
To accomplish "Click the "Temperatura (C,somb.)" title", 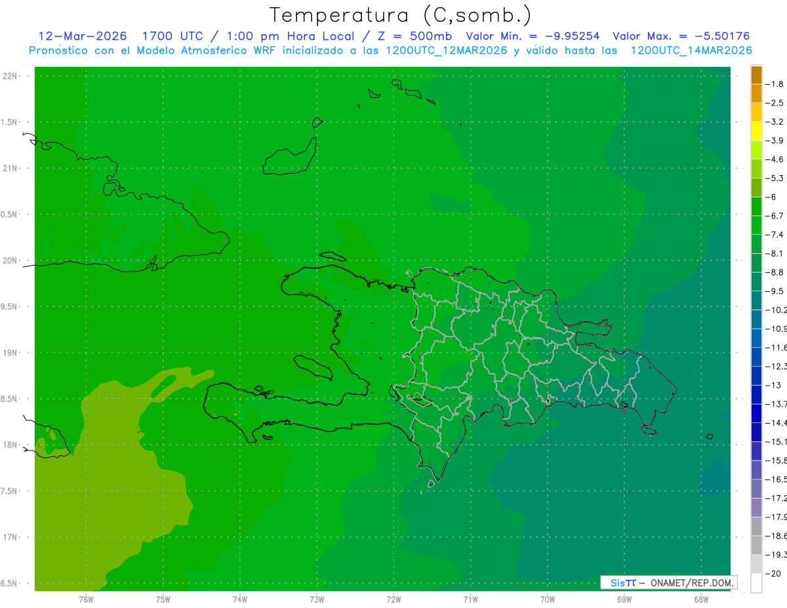I will pos(401,15).
